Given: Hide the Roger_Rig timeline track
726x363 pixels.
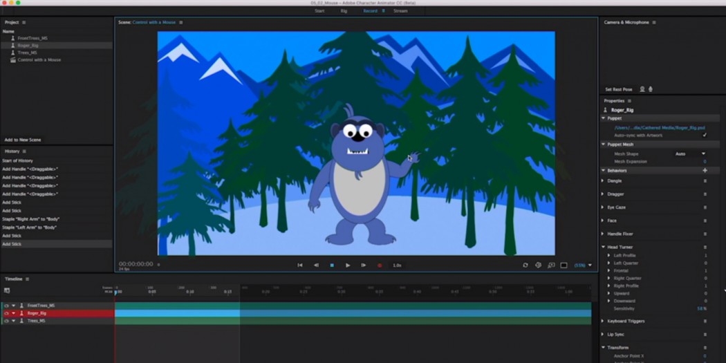Looking at the screenshot, I should pos(6,313).
